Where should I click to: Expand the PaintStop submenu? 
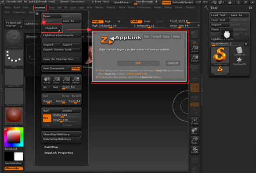(x=51, y=147)
